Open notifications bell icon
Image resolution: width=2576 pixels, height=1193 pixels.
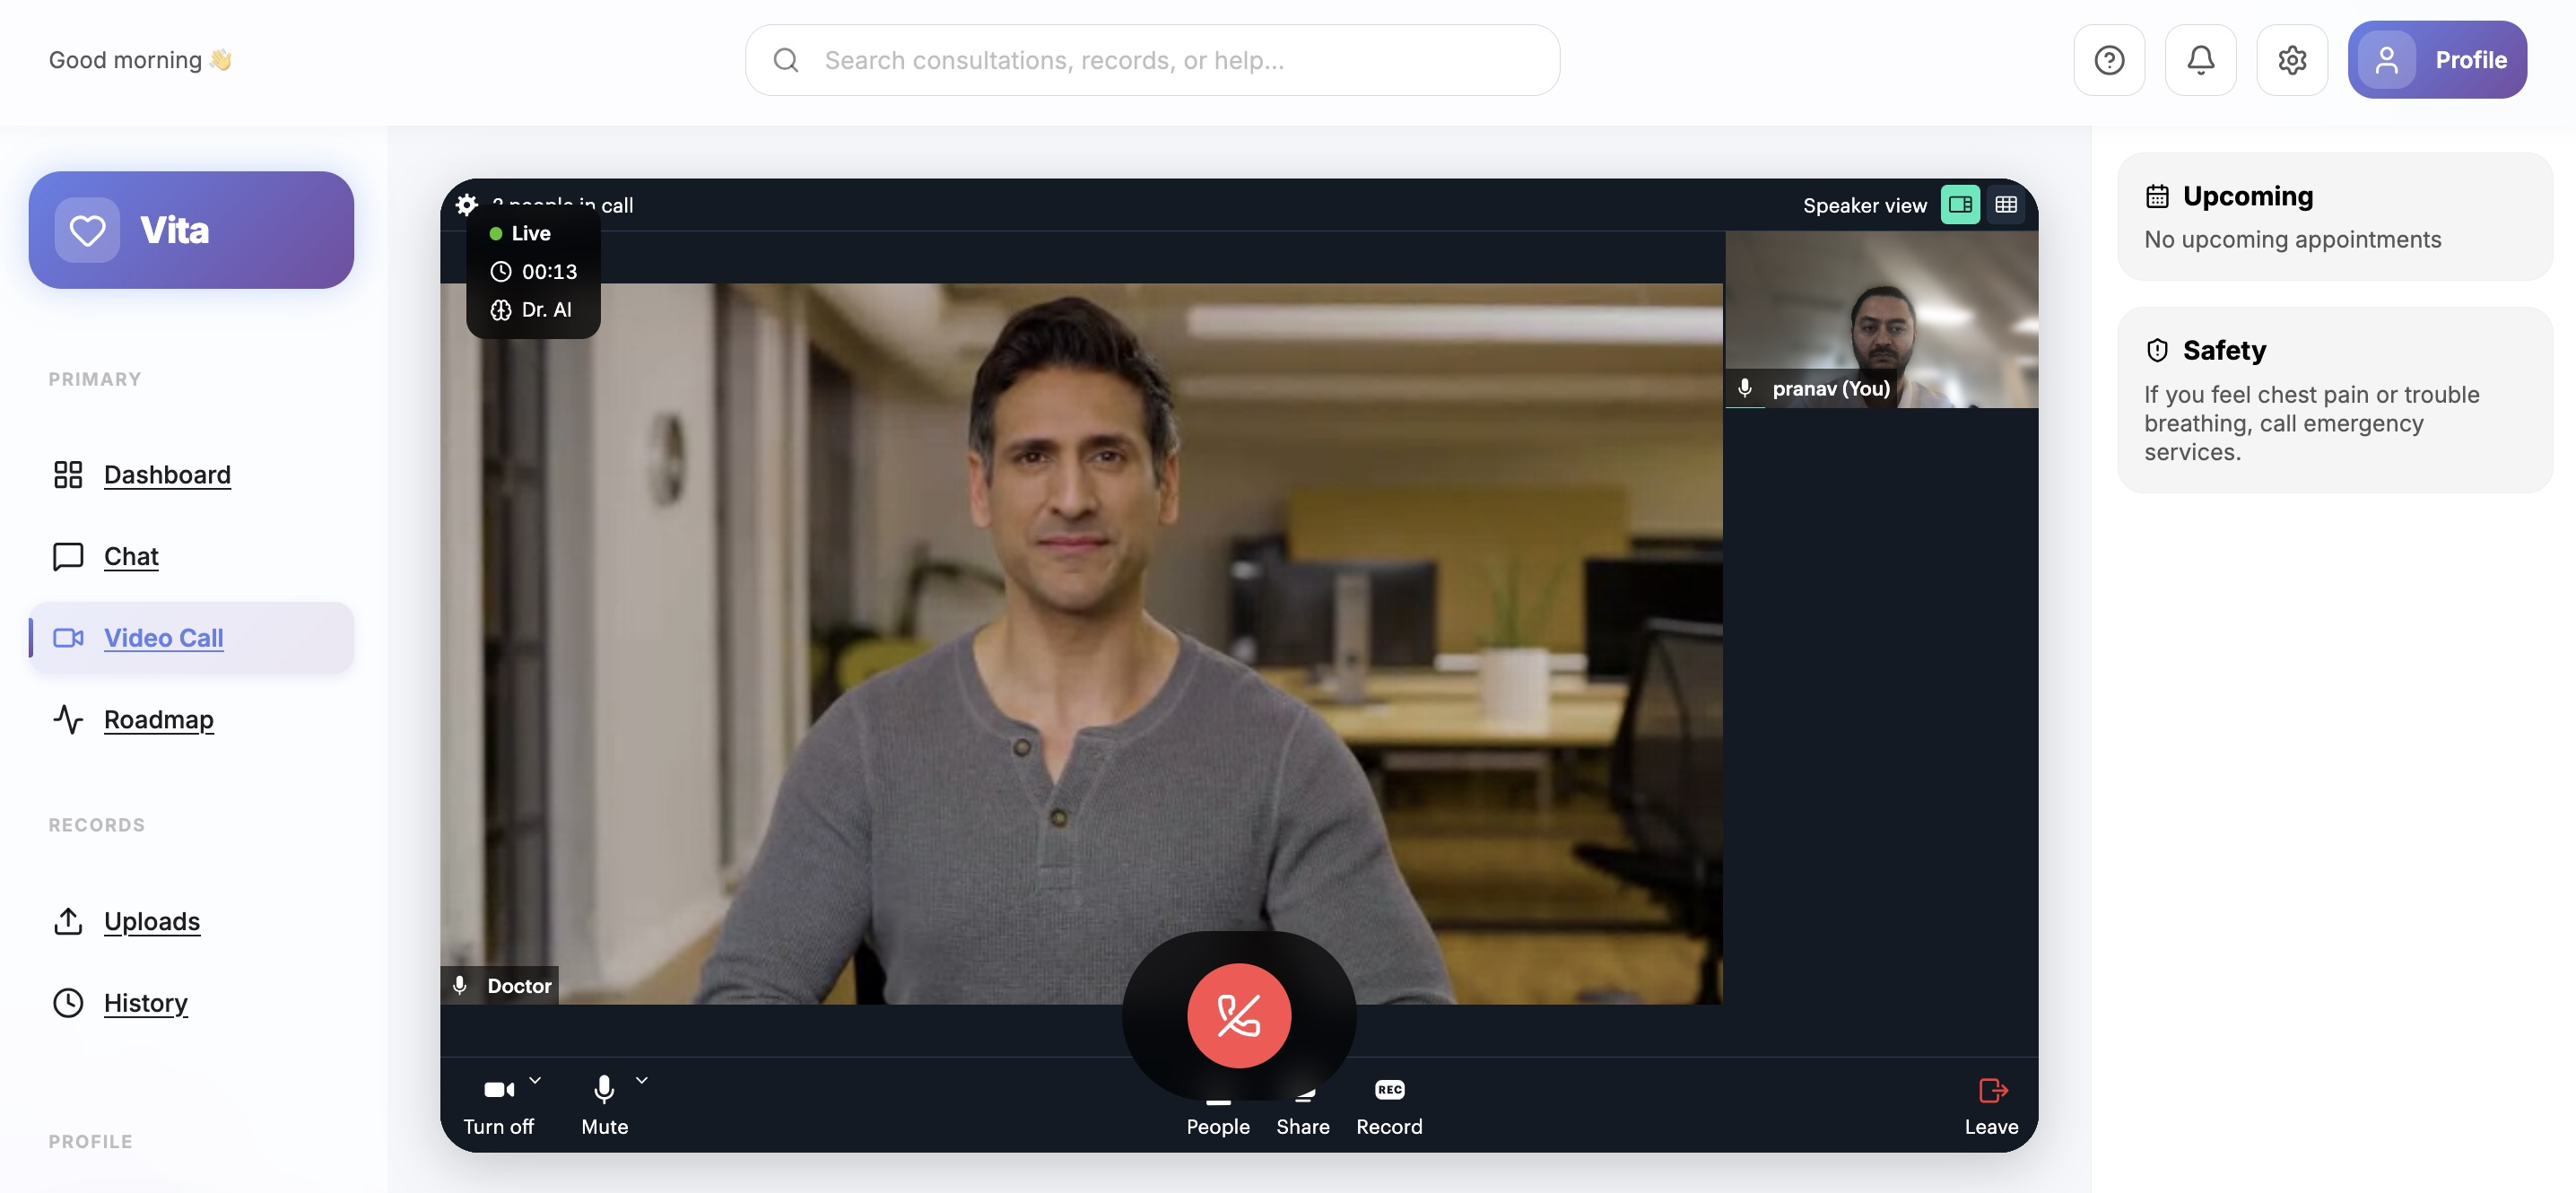click(x=2199, y=60)
